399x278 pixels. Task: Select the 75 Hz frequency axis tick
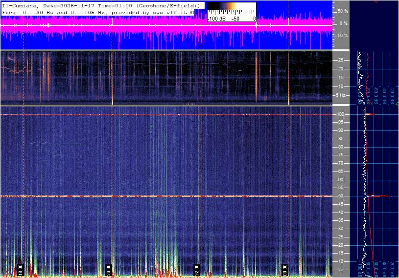(340, 155)
